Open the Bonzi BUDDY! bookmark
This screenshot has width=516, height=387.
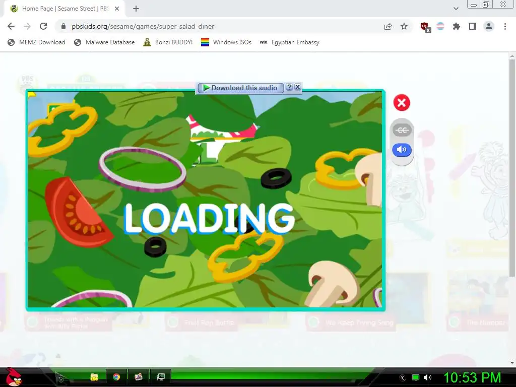[168, 42]
